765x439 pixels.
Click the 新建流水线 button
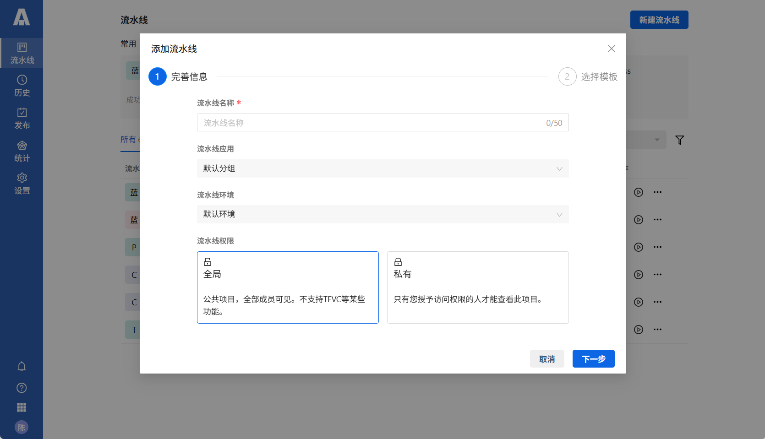click(x=659, y=20)
